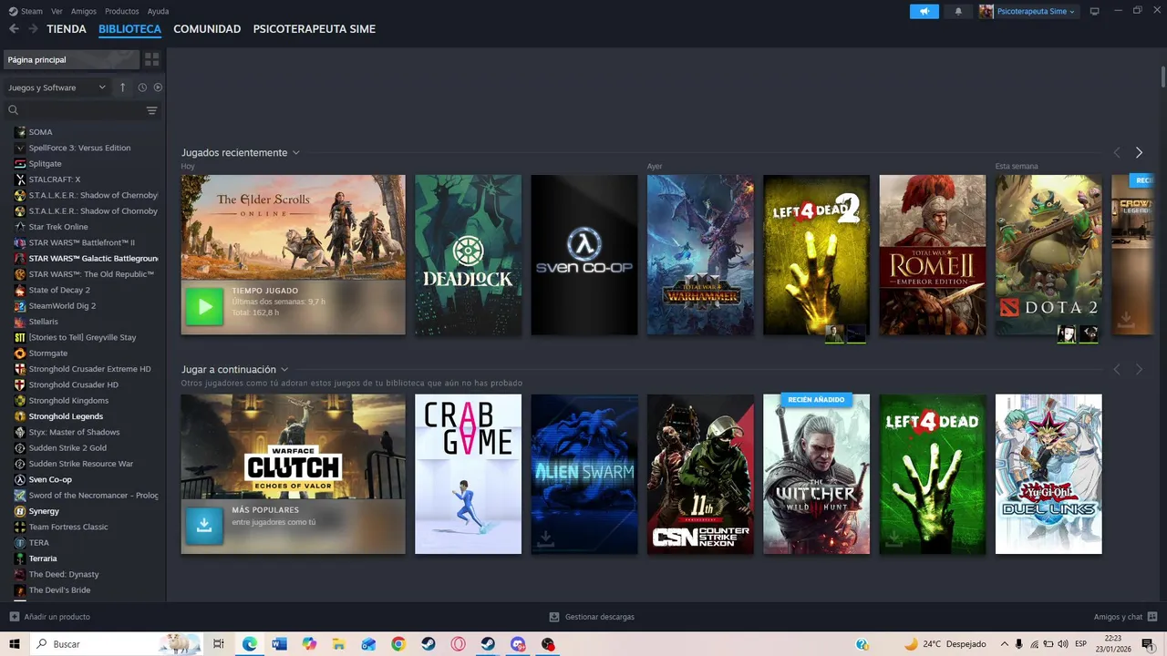This screenshot has width=1167, height=656.
Task: Show hidden system tray icons chevron
Action: coord(1005,644)
